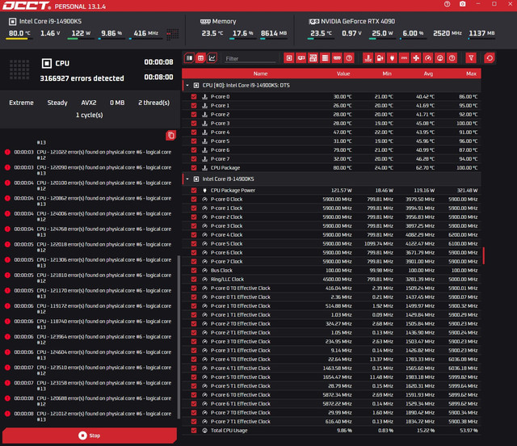
Task: Reset sensor min/max with the refresh icon
Action: click(x=490, y=58)
